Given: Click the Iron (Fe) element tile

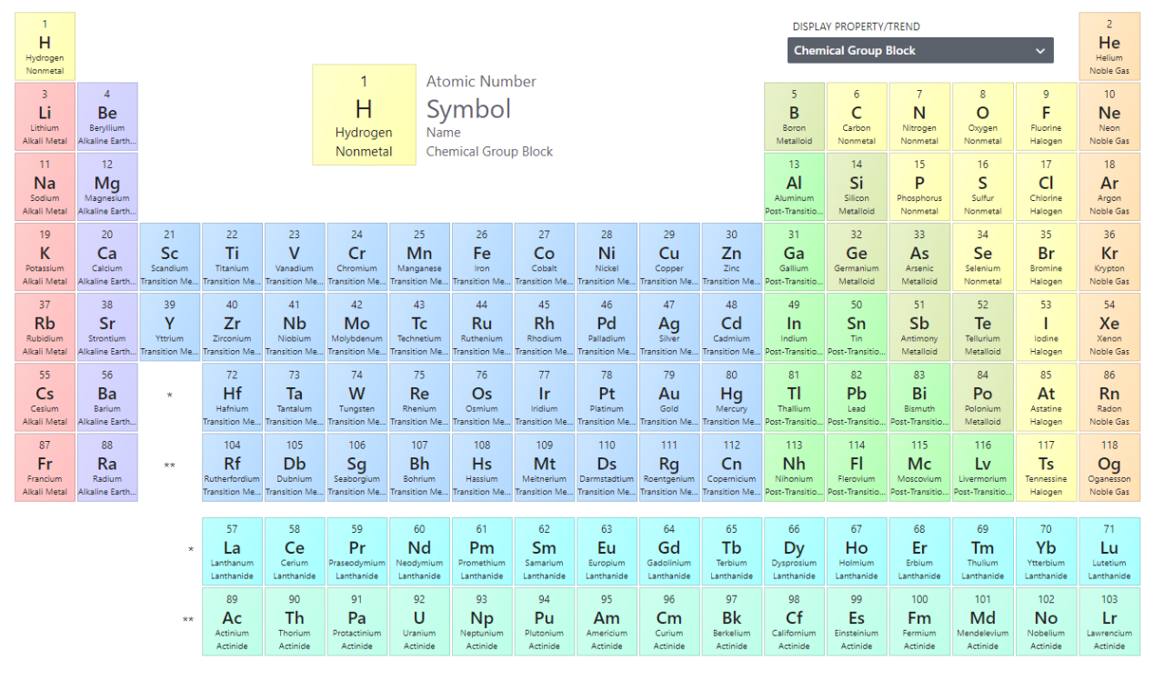Looking at the screenshot, I should (481, 255).
